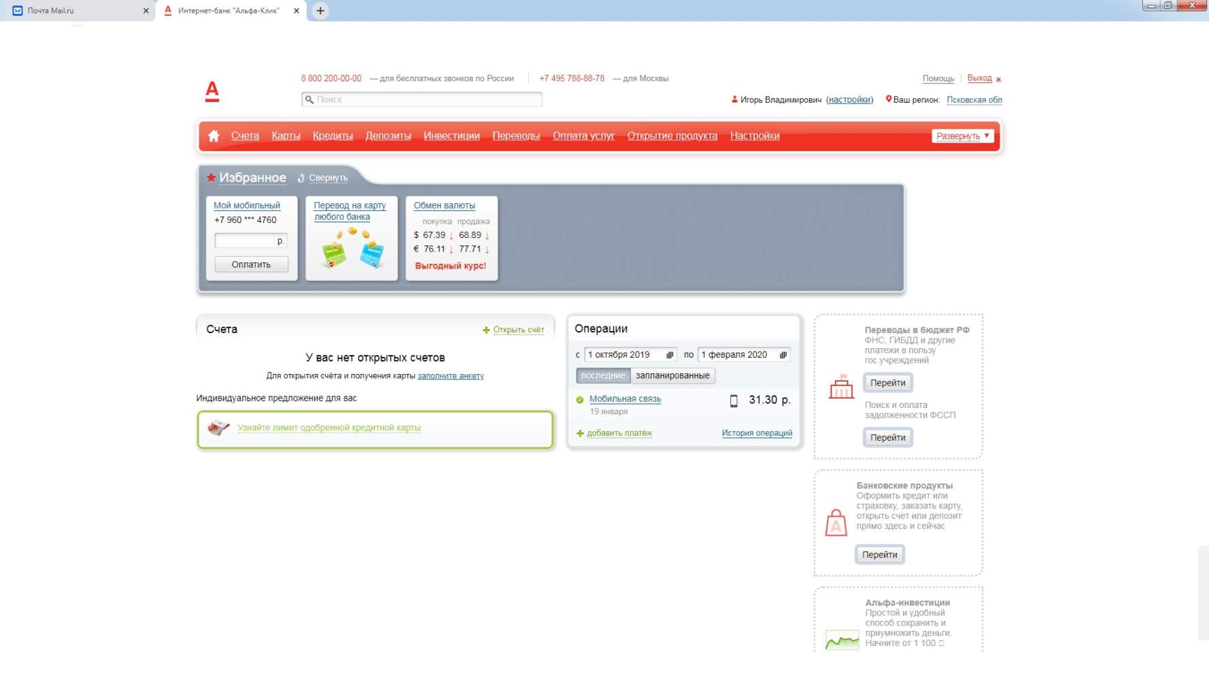Click the credit card offer icon
This screenshot has height=680, width=1209.
[218, 428]
